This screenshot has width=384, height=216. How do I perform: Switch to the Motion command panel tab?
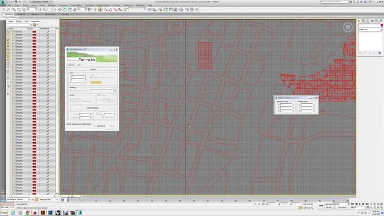pos(372,21)
